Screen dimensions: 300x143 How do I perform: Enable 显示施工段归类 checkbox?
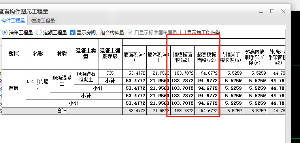183,32
